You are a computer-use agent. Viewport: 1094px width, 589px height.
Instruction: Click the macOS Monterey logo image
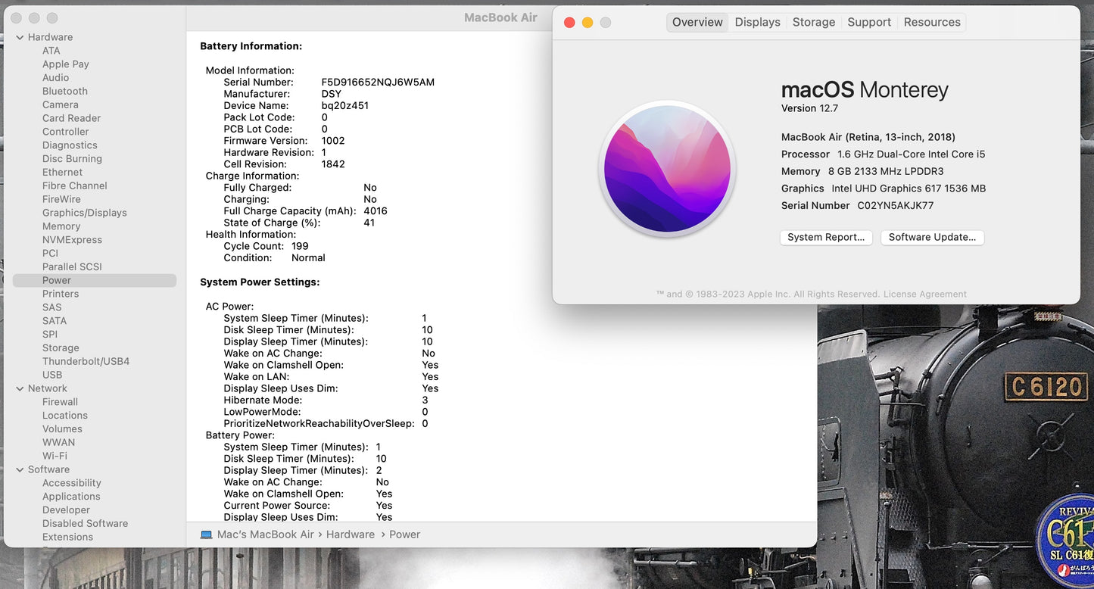667,169
